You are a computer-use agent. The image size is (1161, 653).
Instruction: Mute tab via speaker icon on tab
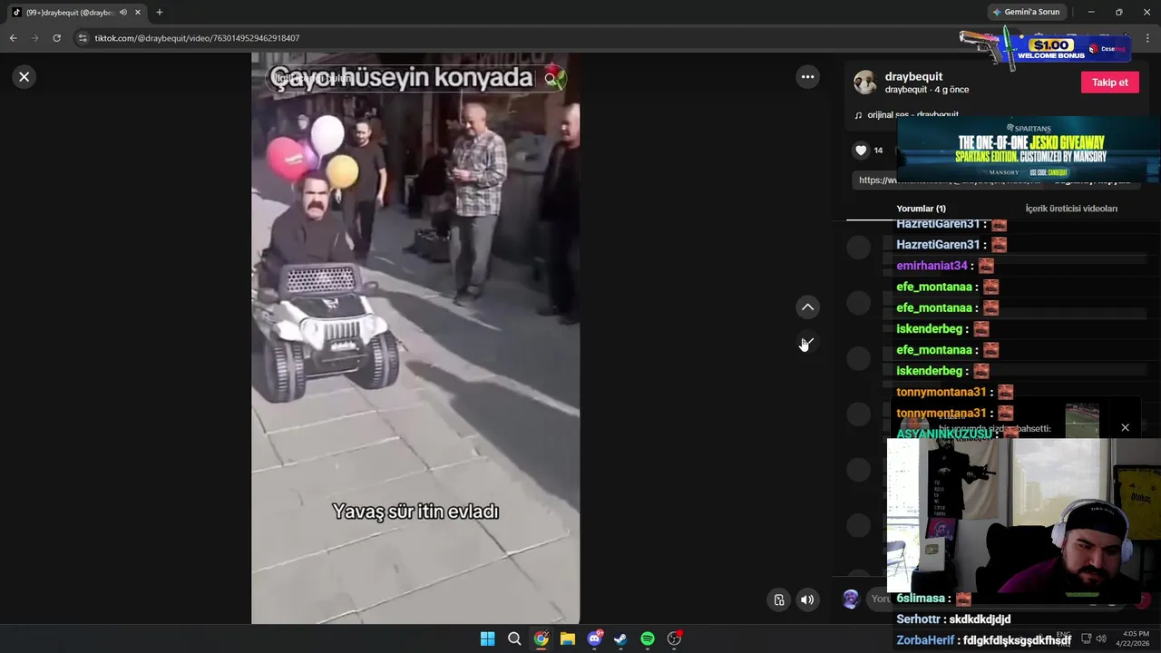tap(123, 12)
